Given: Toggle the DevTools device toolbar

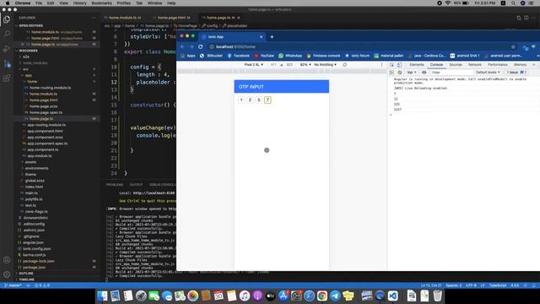Looking at the screenshot, I should coord(399,65).
